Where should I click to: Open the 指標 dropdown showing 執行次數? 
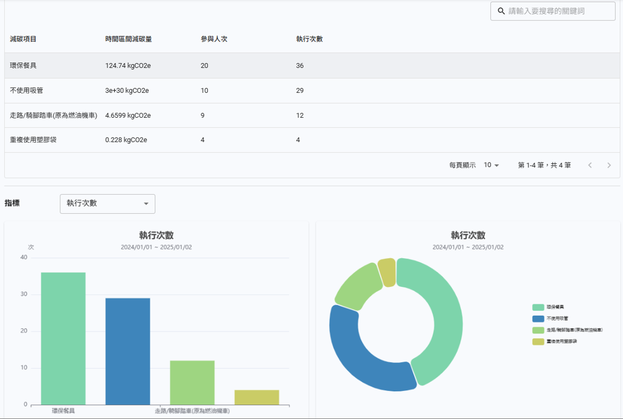tap(107, 204)
